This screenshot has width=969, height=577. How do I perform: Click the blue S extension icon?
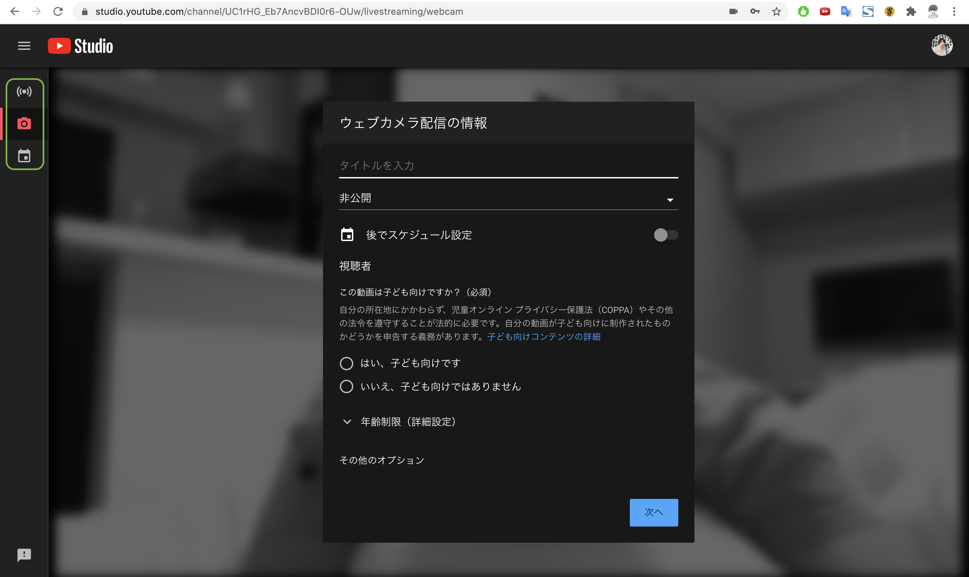[868, 12]
